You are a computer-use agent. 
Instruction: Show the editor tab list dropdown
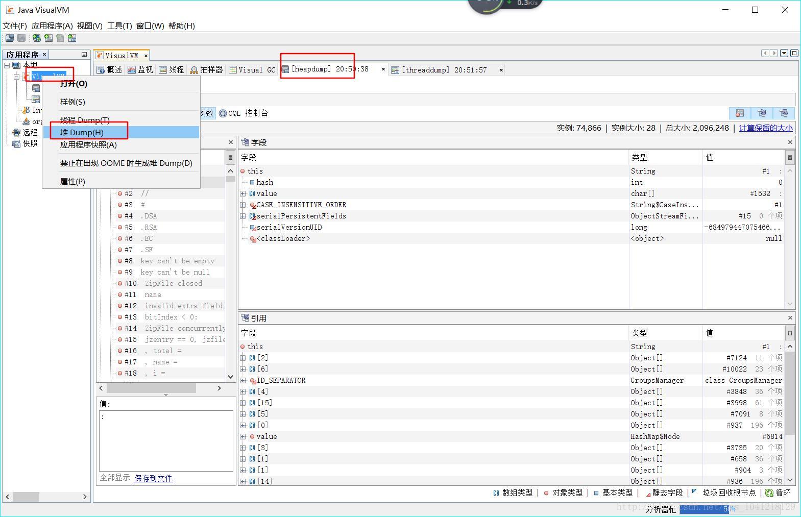tap(785, 53)
